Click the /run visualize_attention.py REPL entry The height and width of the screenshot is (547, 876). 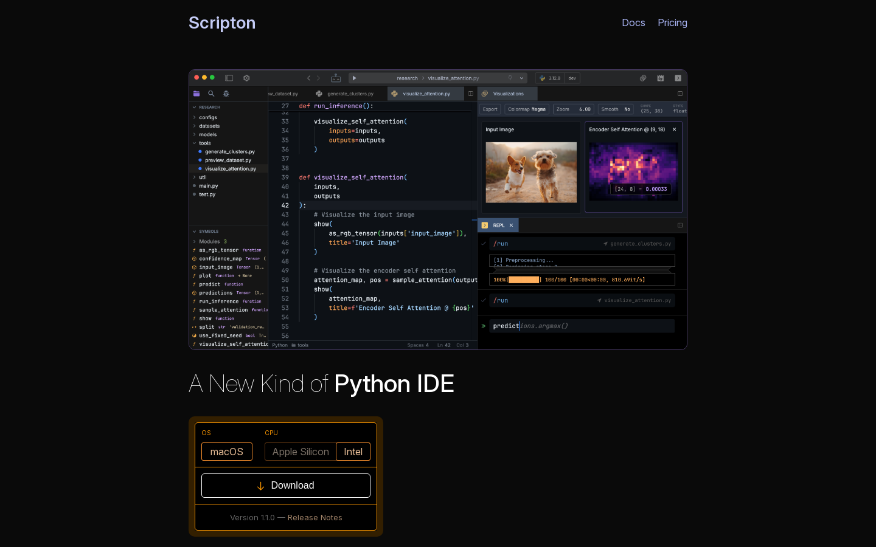click(x=582, y=300)
